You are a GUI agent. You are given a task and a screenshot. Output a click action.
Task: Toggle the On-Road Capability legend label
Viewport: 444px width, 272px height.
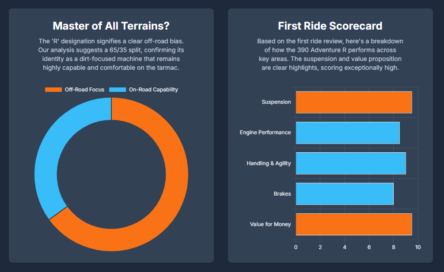click(x=153, y=90)
